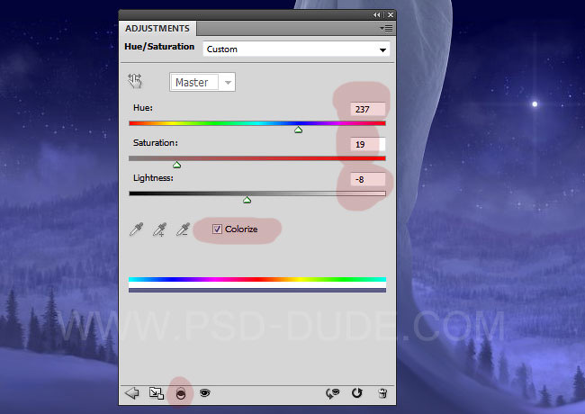The image size is (585, 414).
Task: Toggle clip to layer button
Action: click(181, 393)
